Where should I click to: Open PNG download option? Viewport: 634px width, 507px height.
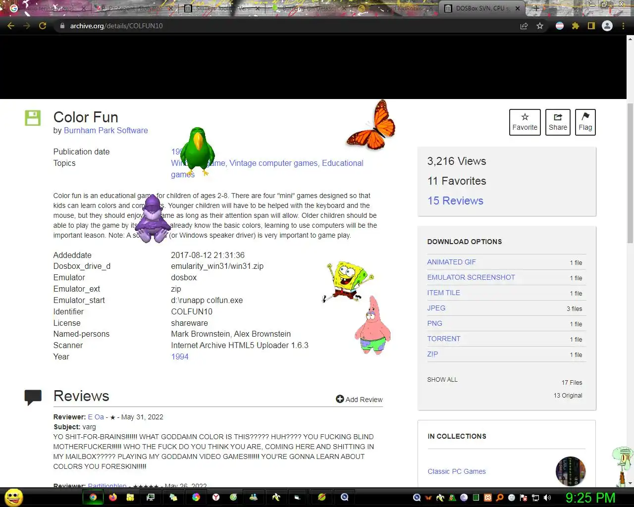click(x=435, y=323)
